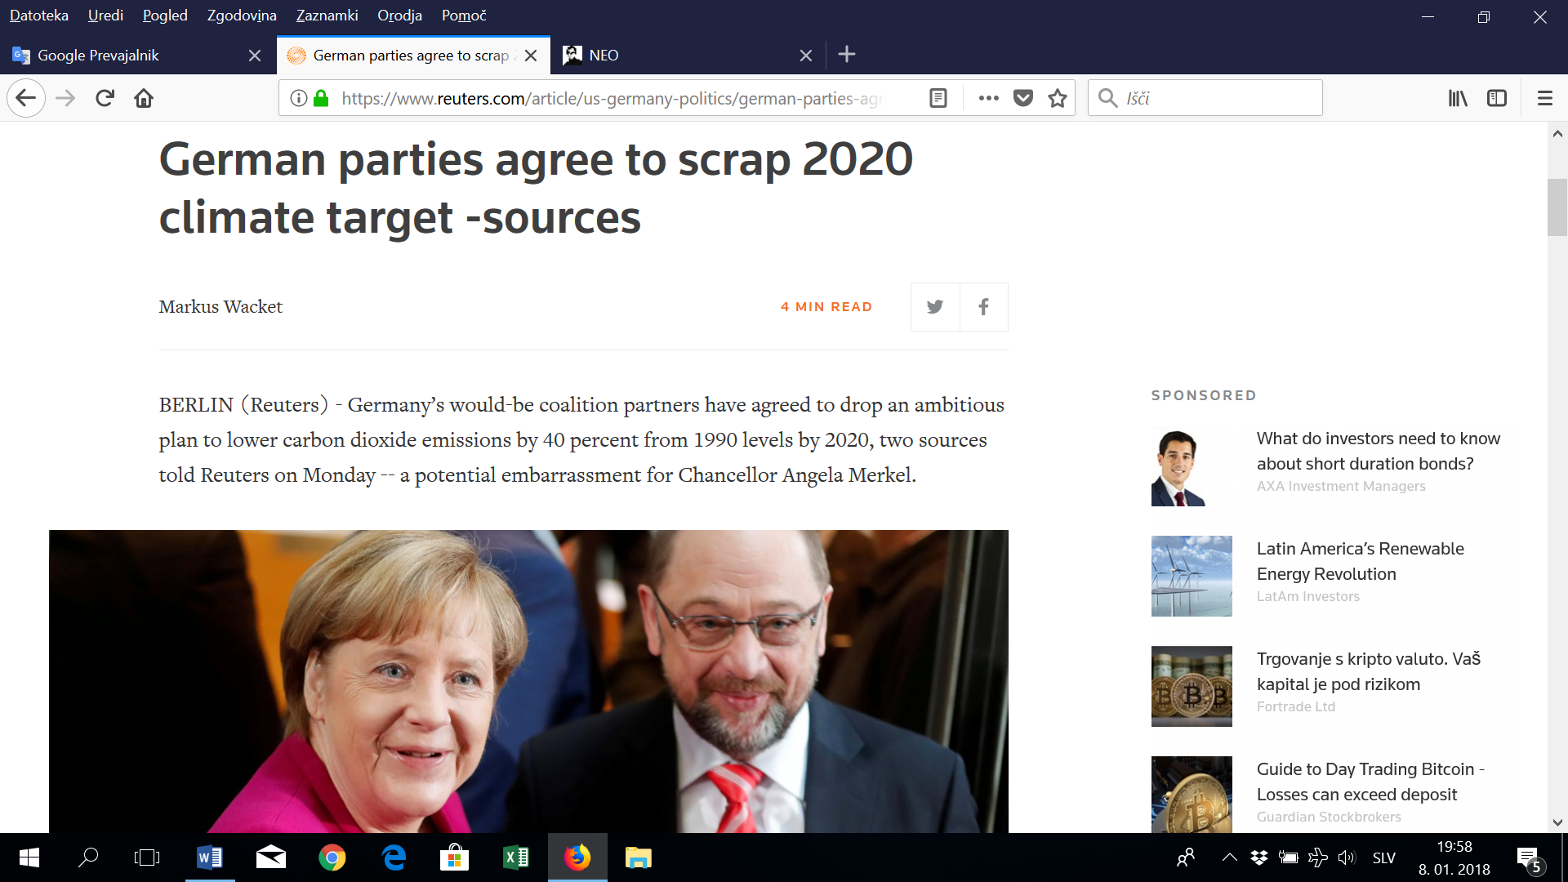Show the Library bookmarks icon
1568x882 pixels.
point(1458,99)
